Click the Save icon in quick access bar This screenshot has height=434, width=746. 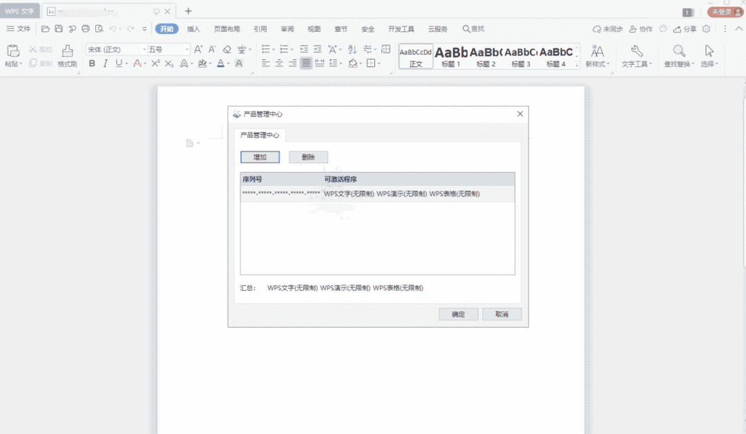point(59,29)
